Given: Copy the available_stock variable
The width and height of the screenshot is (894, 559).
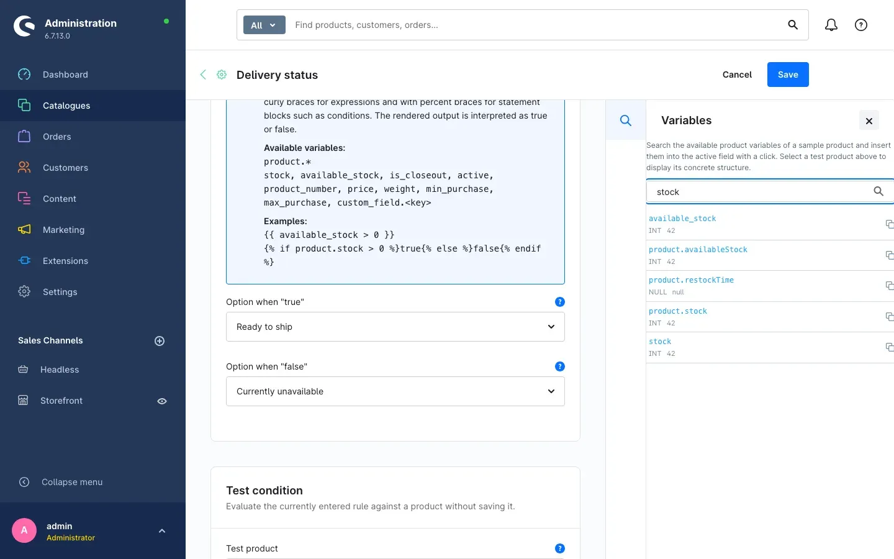Looking at the screenshot, I should [890, 224].
